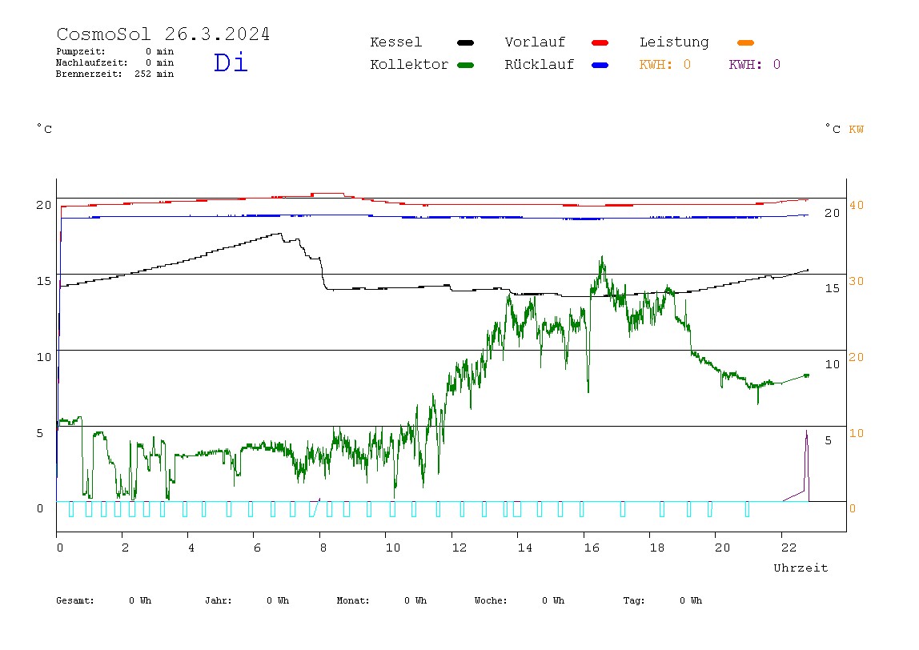Select the '0 Wh' value beside Woche

(553, 600)
